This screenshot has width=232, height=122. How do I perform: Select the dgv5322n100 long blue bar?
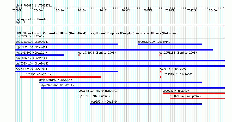point(114,50)
